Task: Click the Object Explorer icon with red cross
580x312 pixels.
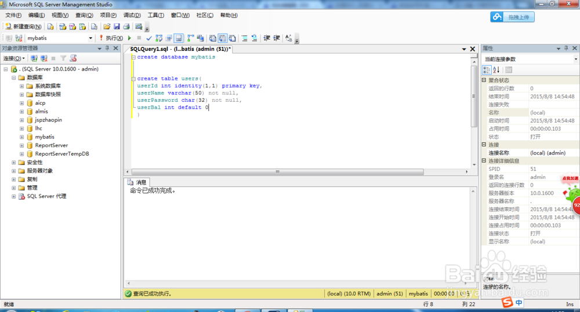Action: click(73, 58)
